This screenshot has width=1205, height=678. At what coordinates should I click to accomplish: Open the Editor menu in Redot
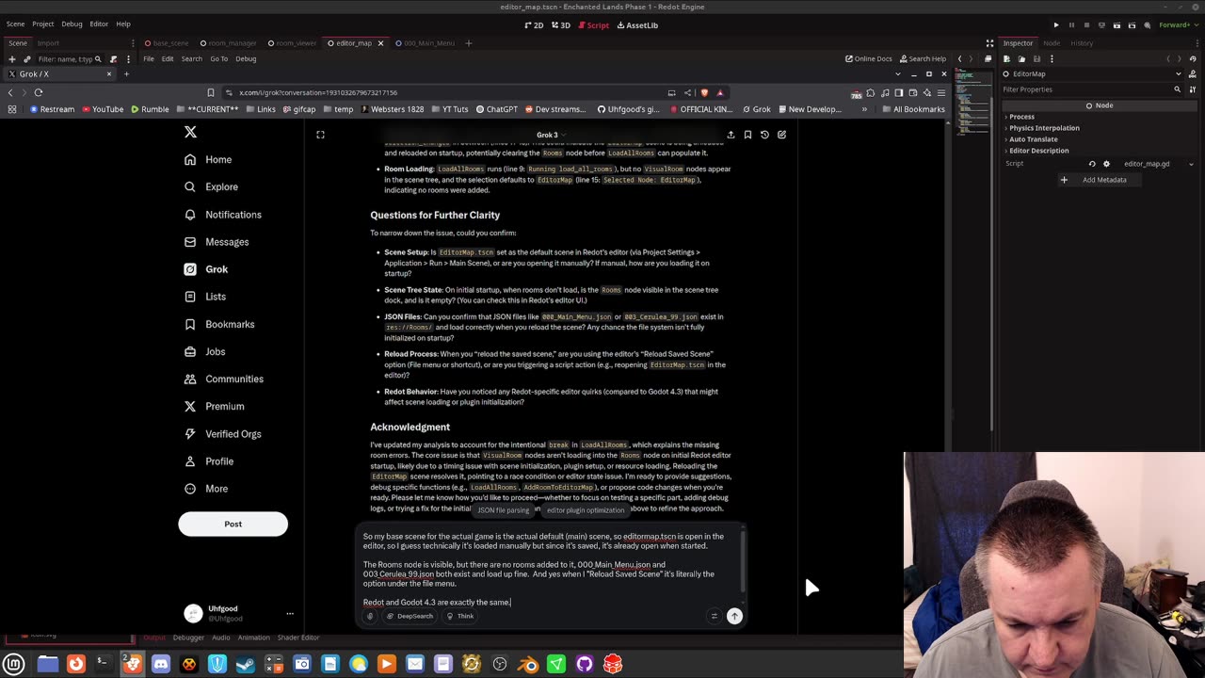99,24
